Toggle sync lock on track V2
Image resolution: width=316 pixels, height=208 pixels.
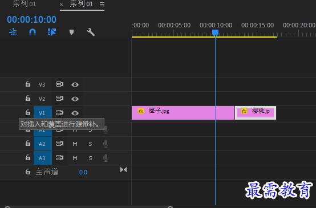click(60, 98)
